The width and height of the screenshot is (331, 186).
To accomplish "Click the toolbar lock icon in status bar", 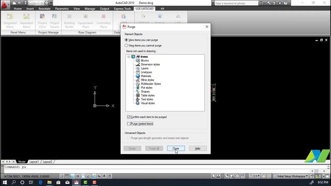I will tap(311, 176).
